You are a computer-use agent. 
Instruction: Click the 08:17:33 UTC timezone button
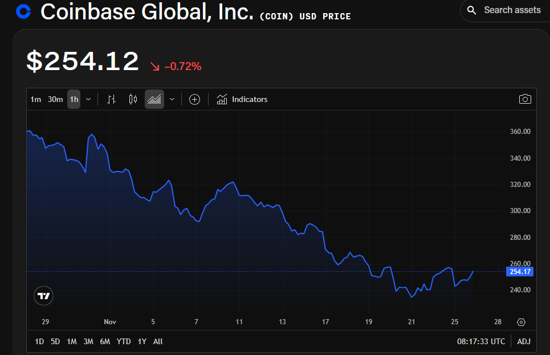pos(481,341)
